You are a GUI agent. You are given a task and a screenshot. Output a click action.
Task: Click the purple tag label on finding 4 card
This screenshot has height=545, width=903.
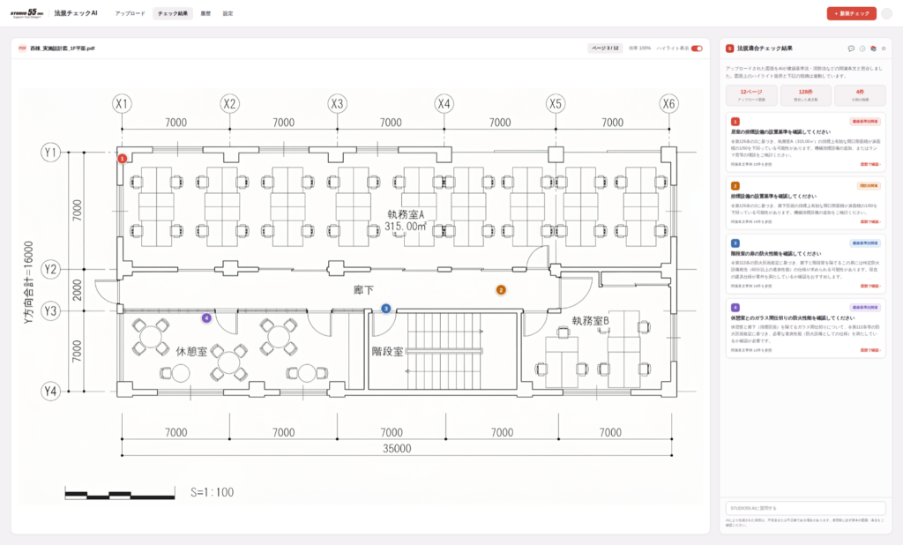click(x=865, y=308)
